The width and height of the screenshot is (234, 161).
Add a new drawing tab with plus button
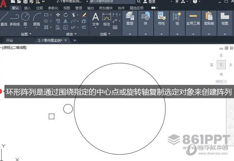click(x=74, y=40)
